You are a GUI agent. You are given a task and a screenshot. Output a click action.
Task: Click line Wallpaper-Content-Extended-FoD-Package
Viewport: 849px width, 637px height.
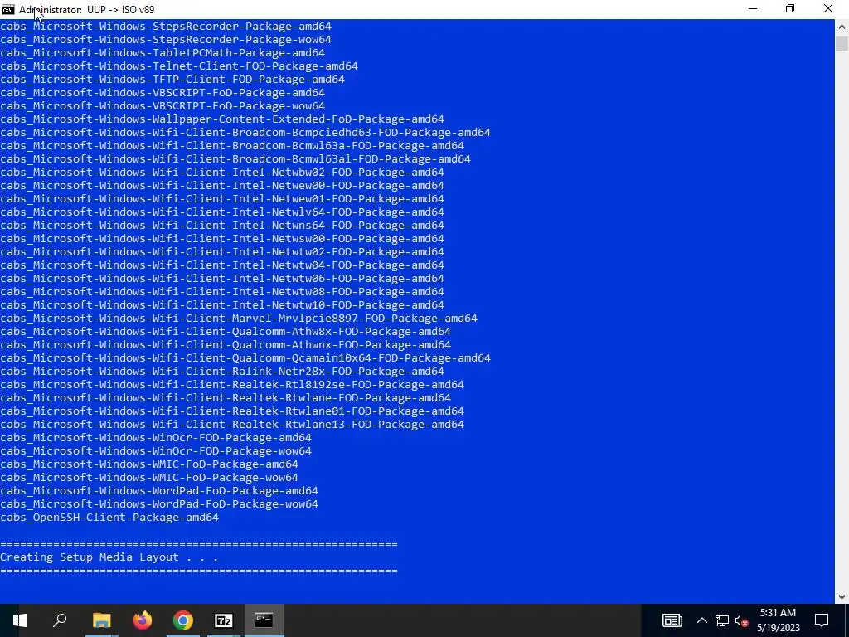tap(222, 119)
